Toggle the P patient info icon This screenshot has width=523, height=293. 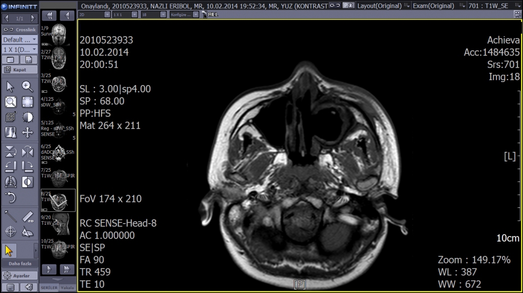tap(348, 5)
